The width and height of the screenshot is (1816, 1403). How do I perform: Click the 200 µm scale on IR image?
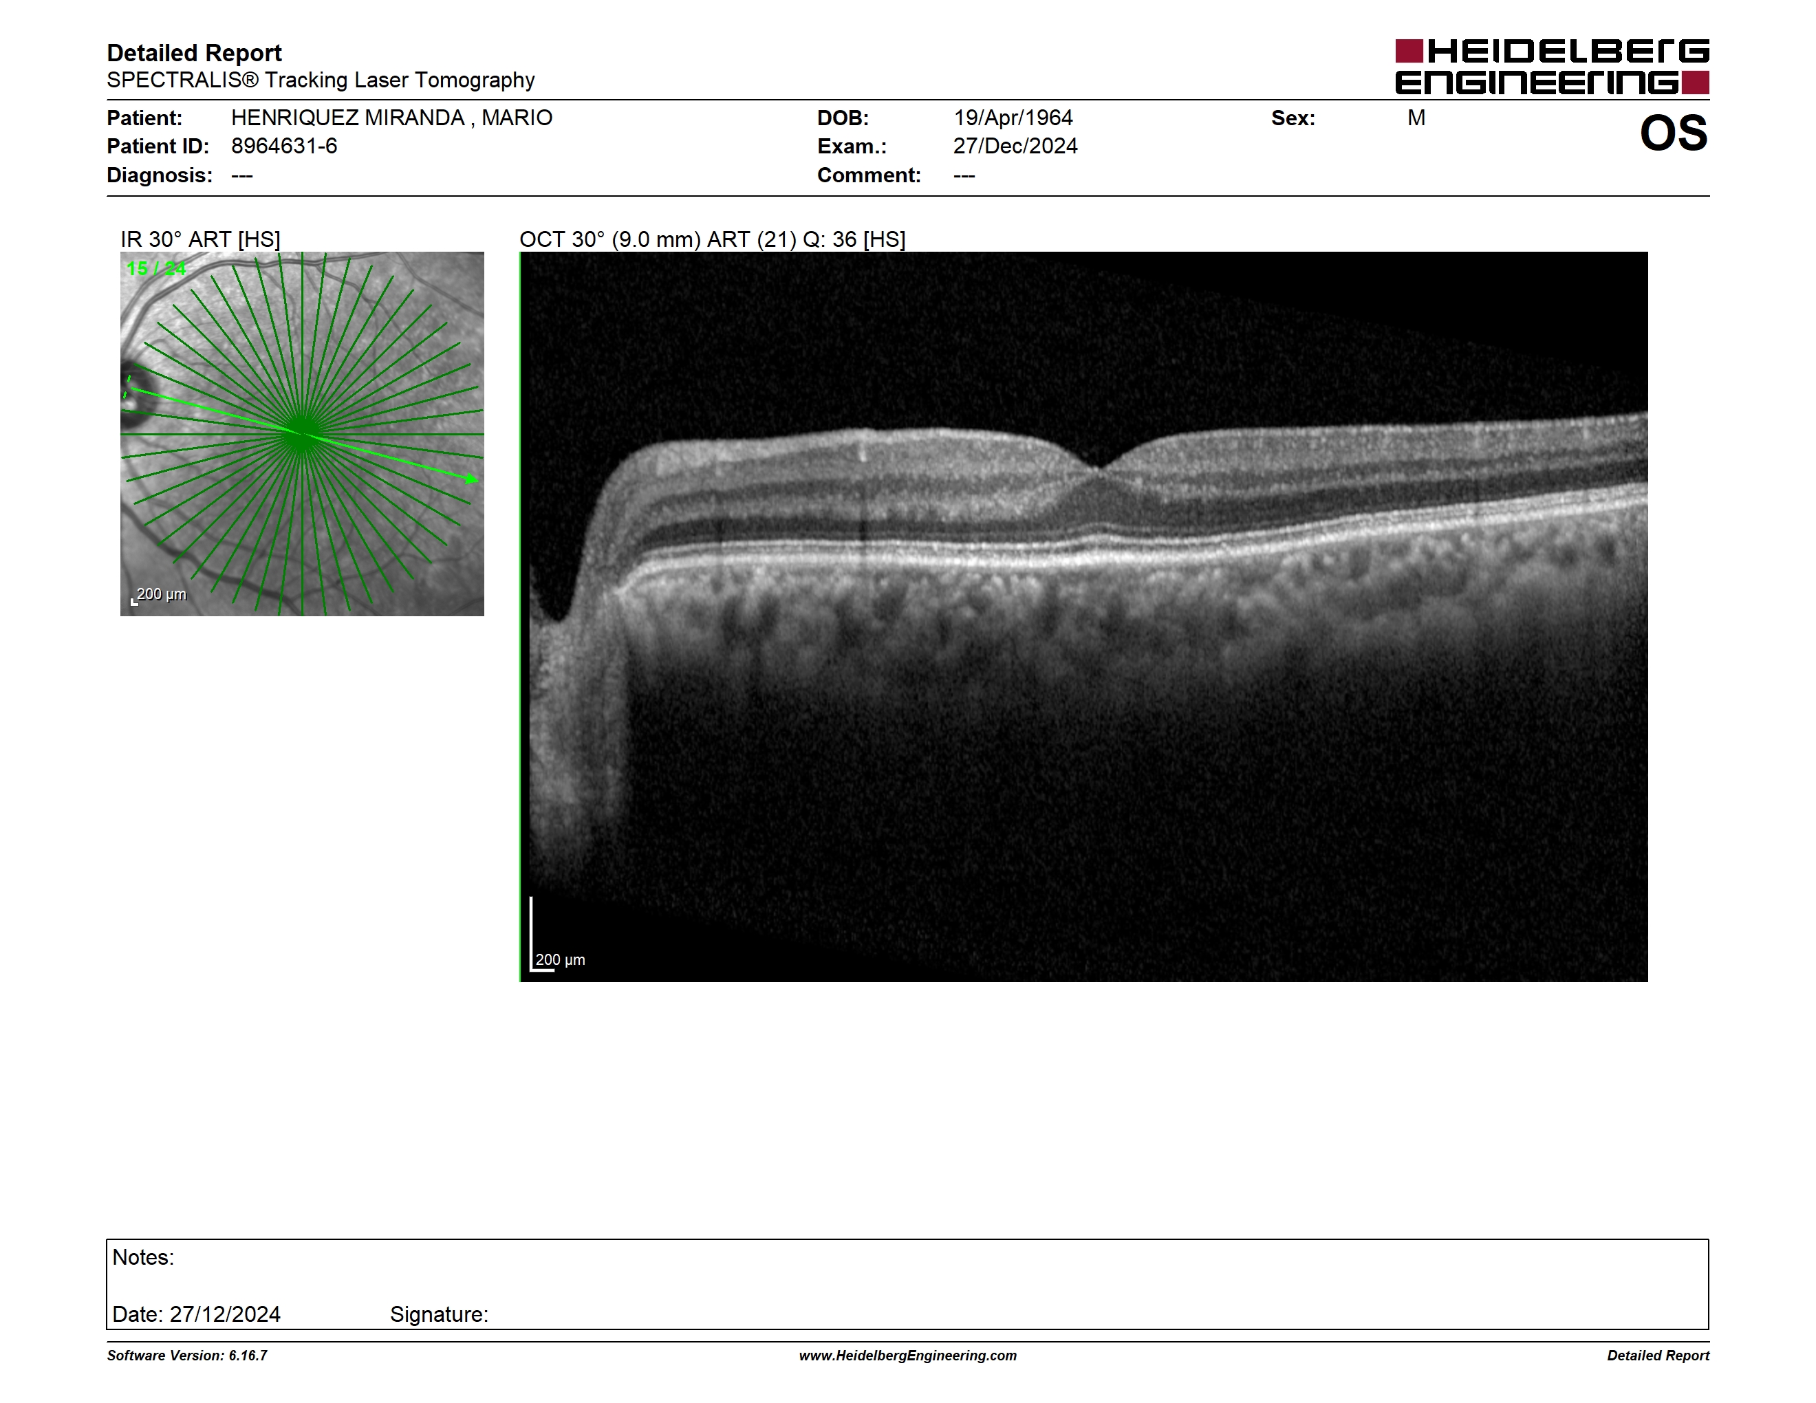(x=159, y=595)
